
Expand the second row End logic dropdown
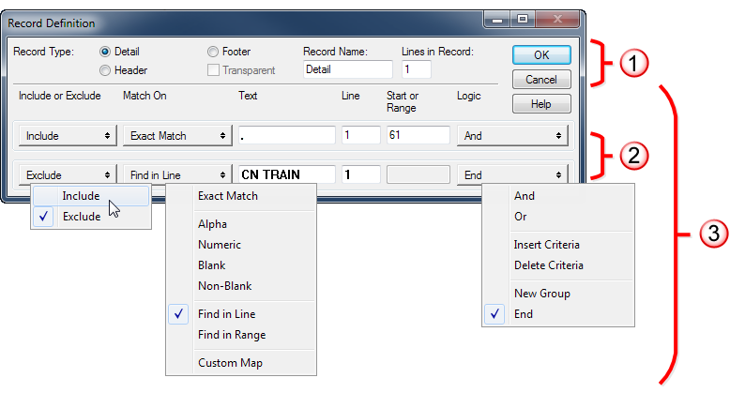[511, 174]
